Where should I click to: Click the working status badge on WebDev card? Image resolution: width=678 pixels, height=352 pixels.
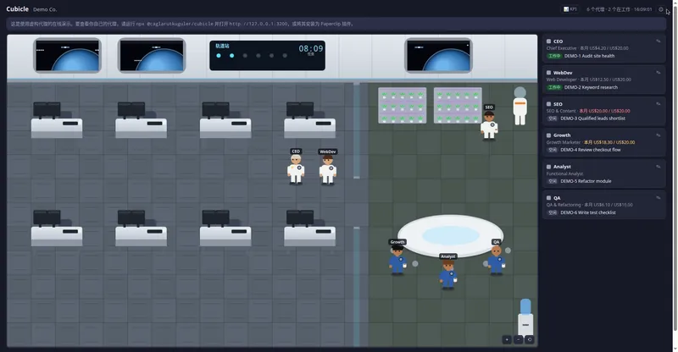point(554,87)
